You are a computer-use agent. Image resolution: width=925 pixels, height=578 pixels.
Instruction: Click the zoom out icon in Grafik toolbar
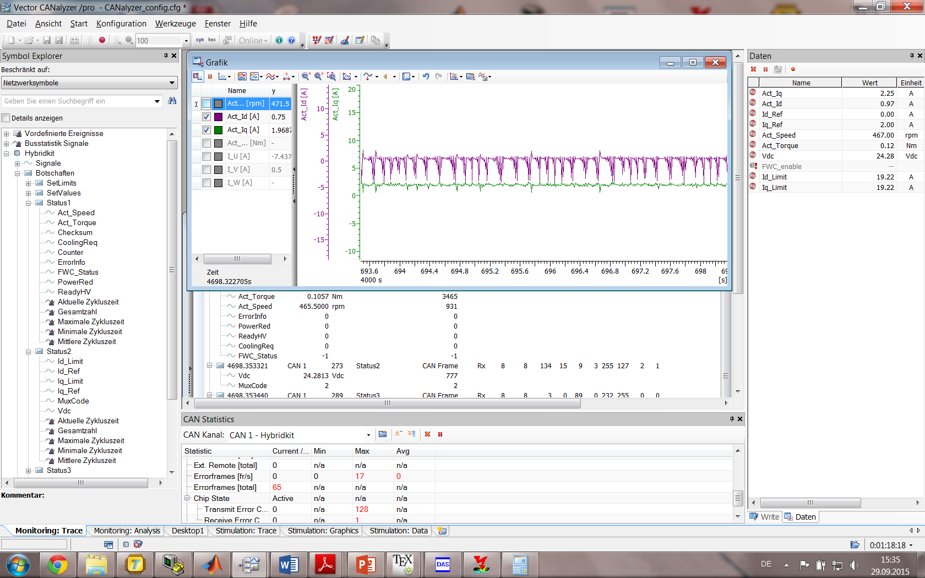pos(306,77)
